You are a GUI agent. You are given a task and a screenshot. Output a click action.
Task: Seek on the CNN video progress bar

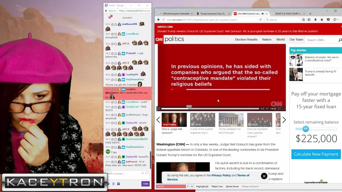click(210, 109)
